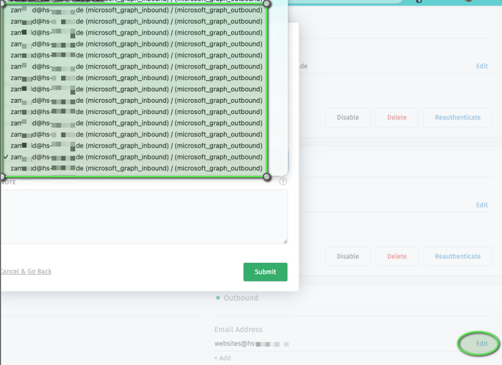Click the Delete button just above Outbound

(396, 256)
